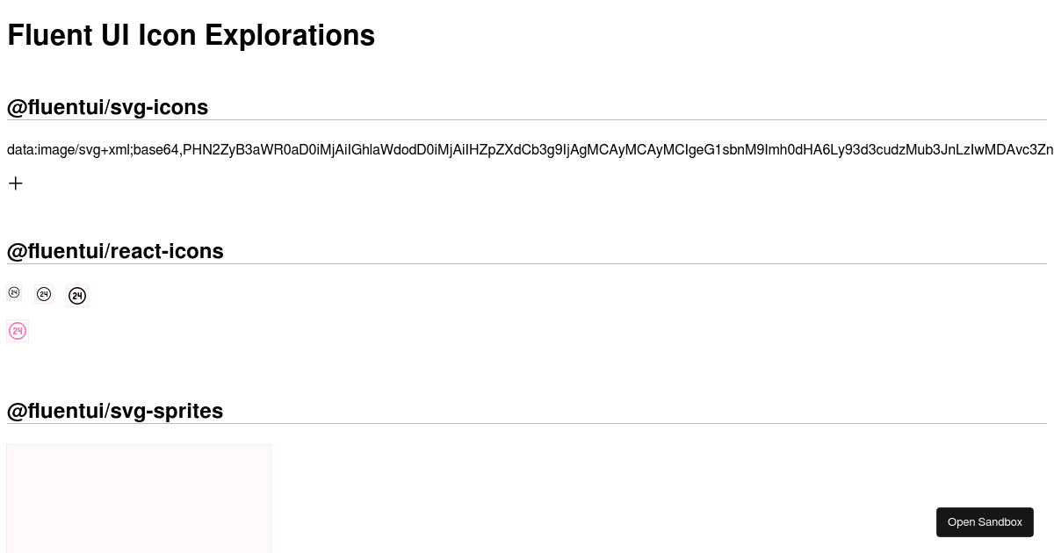Click the @fluentui/svg-sprites heading
Viewport: 1054px width, 553px height.
coord(115,411)
